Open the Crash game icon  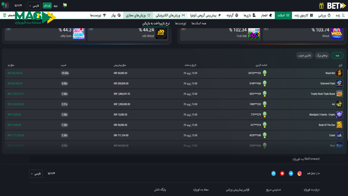tap(339, 135)
